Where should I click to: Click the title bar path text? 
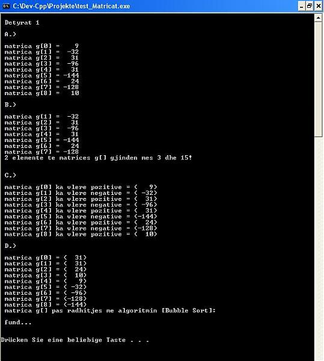coord(72,6)
